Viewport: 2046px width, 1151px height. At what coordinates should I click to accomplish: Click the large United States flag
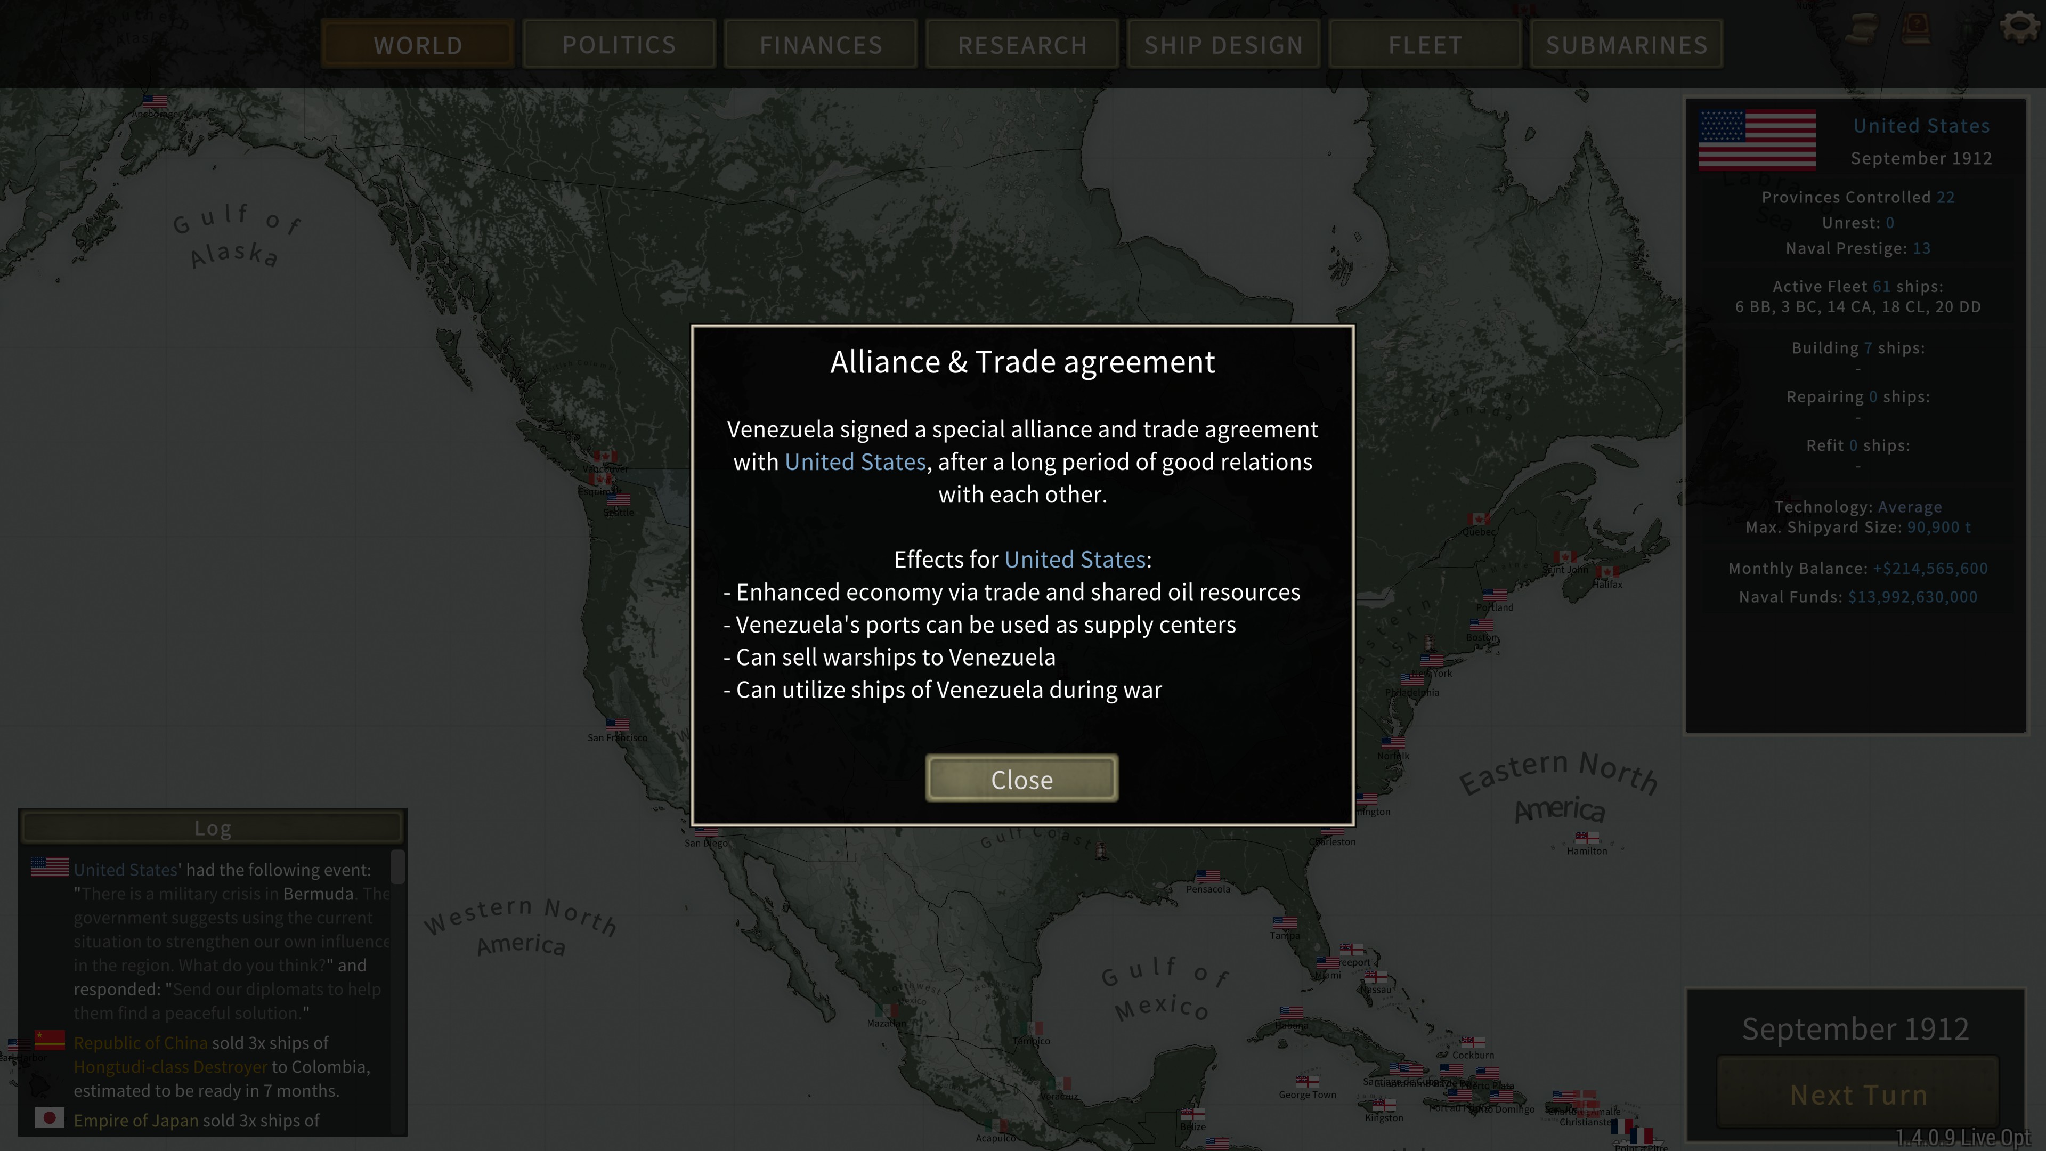[1757, 140]
